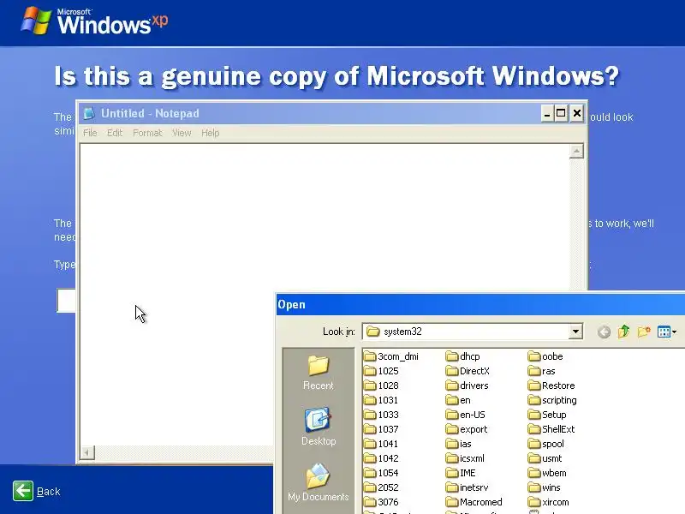This screenshot has height=514, width=685.
Task: Select the 1033 folder
Action: [x=381, y=415]
